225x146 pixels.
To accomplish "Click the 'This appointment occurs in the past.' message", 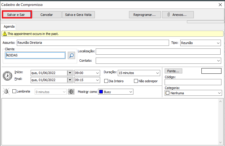I will coord(33,34).
